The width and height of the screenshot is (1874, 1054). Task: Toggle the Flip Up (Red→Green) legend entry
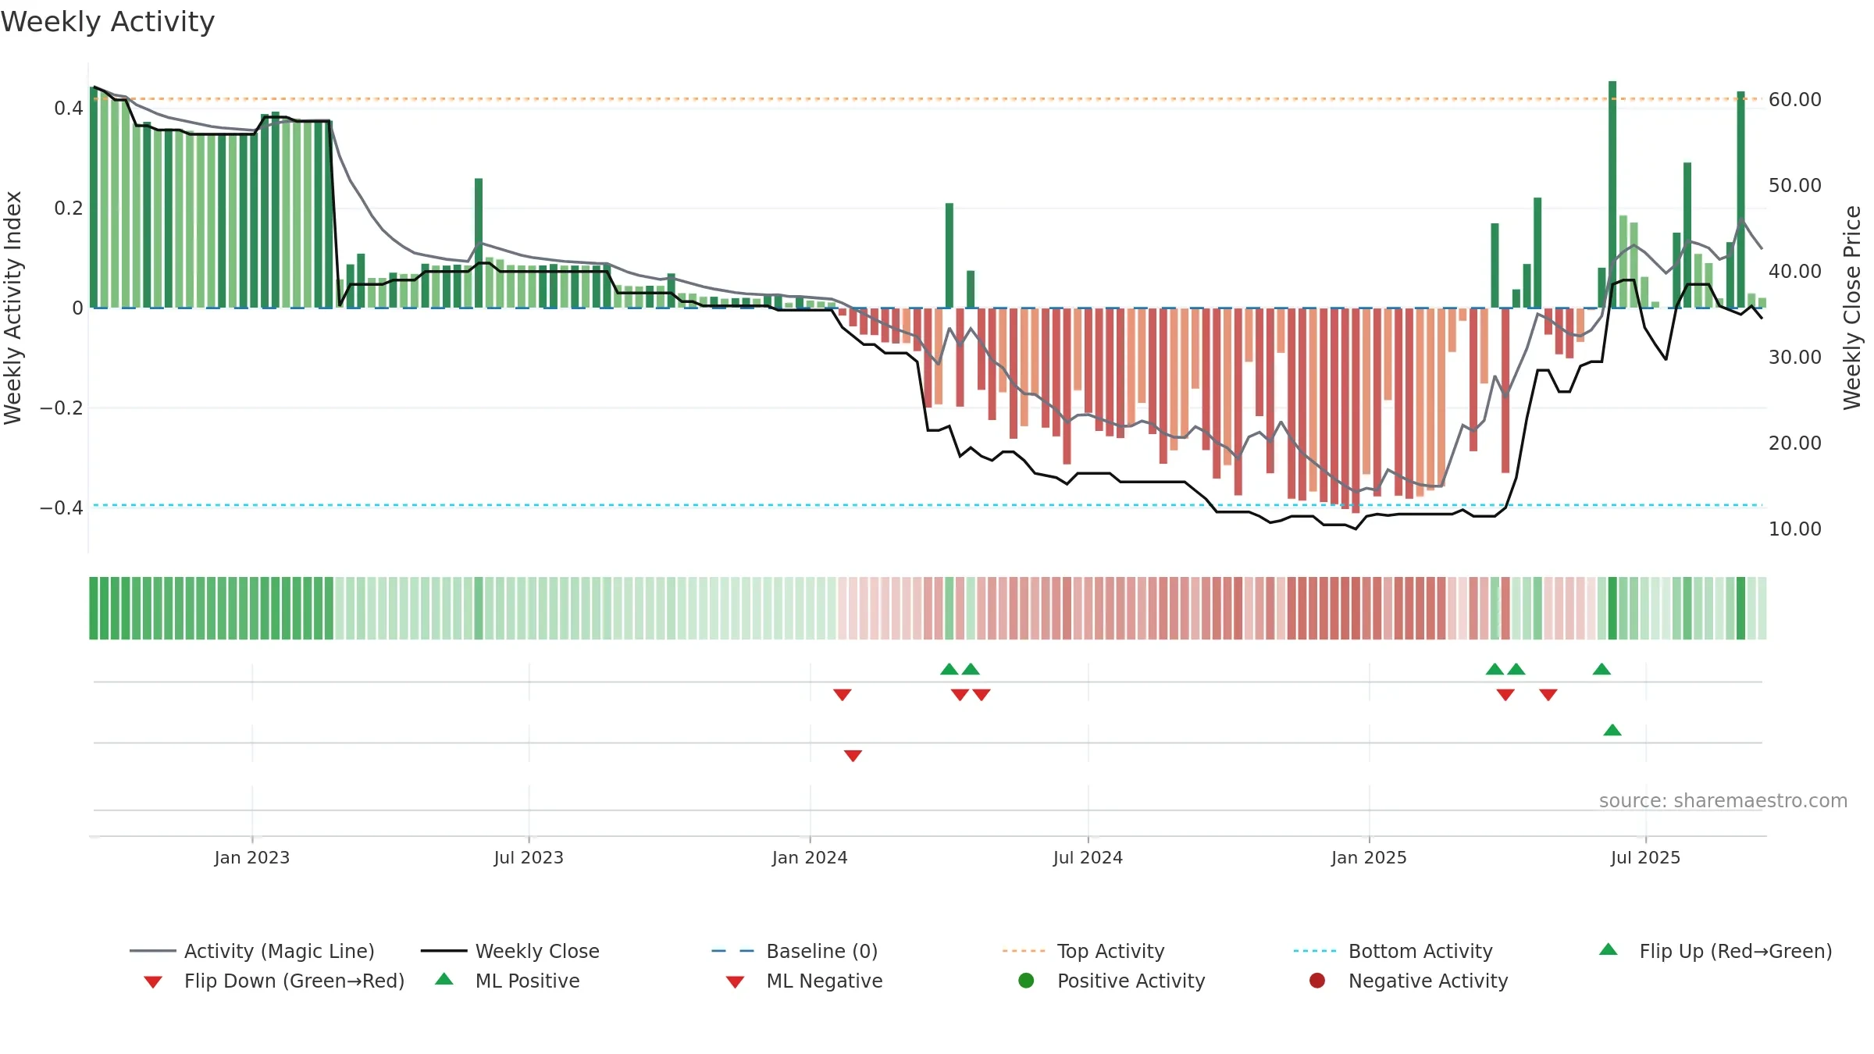pyautogui.click(x=1715, y=951)
